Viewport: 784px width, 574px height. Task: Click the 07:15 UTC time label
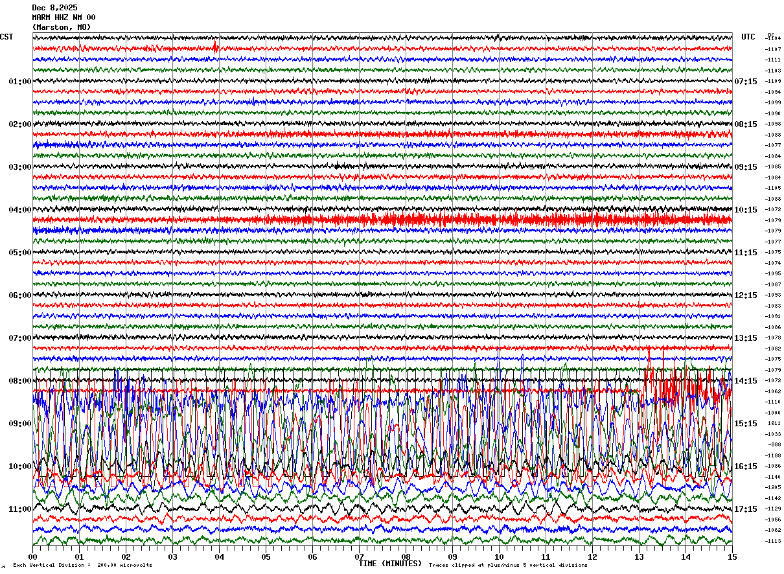pos(746,82)
